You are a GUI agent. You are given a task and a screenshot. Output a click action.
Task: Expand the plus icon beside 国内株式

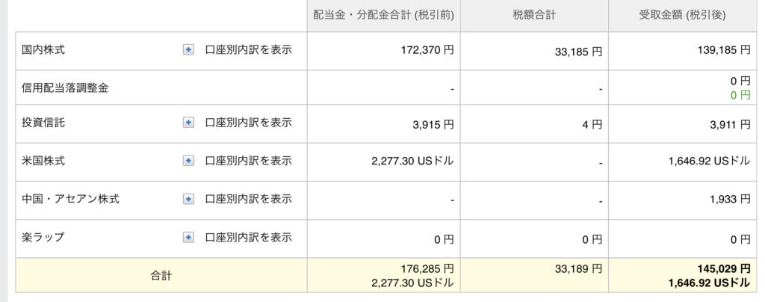pyautogui.click(x=188, y=50)
